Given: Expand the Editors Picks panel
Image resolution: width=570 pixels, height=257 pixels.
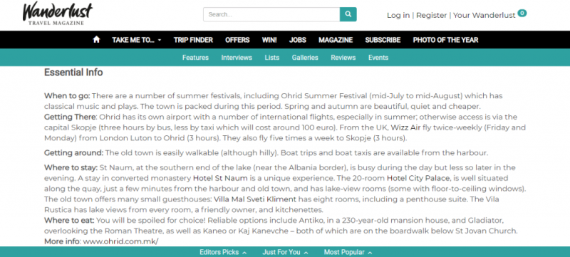Looking at the screenshot, I should pyautogui.click(x=223, y=252).
